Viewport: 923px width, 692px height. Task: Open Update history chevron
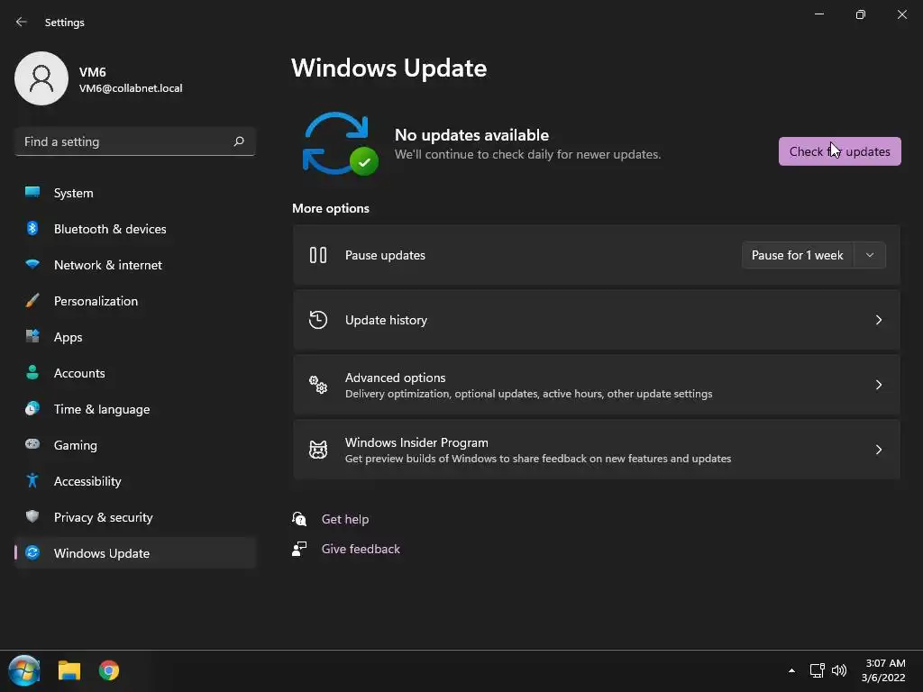(878, 320)
